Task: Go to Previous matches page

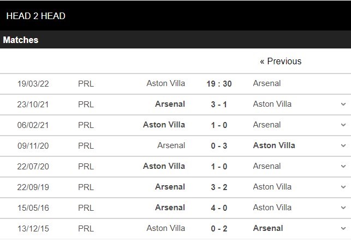Action: tap(281, 61)
